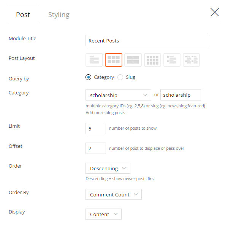This screenshot has width=228, height=226.
Task: Click the 'Descending = show newer posts first' note
Action: (x=120, y=179)
